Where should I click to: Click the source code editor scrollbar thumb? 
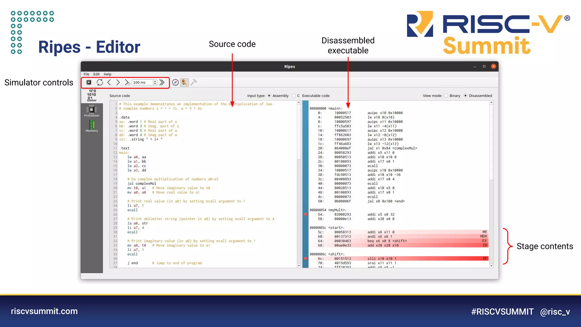pos(299,132)
